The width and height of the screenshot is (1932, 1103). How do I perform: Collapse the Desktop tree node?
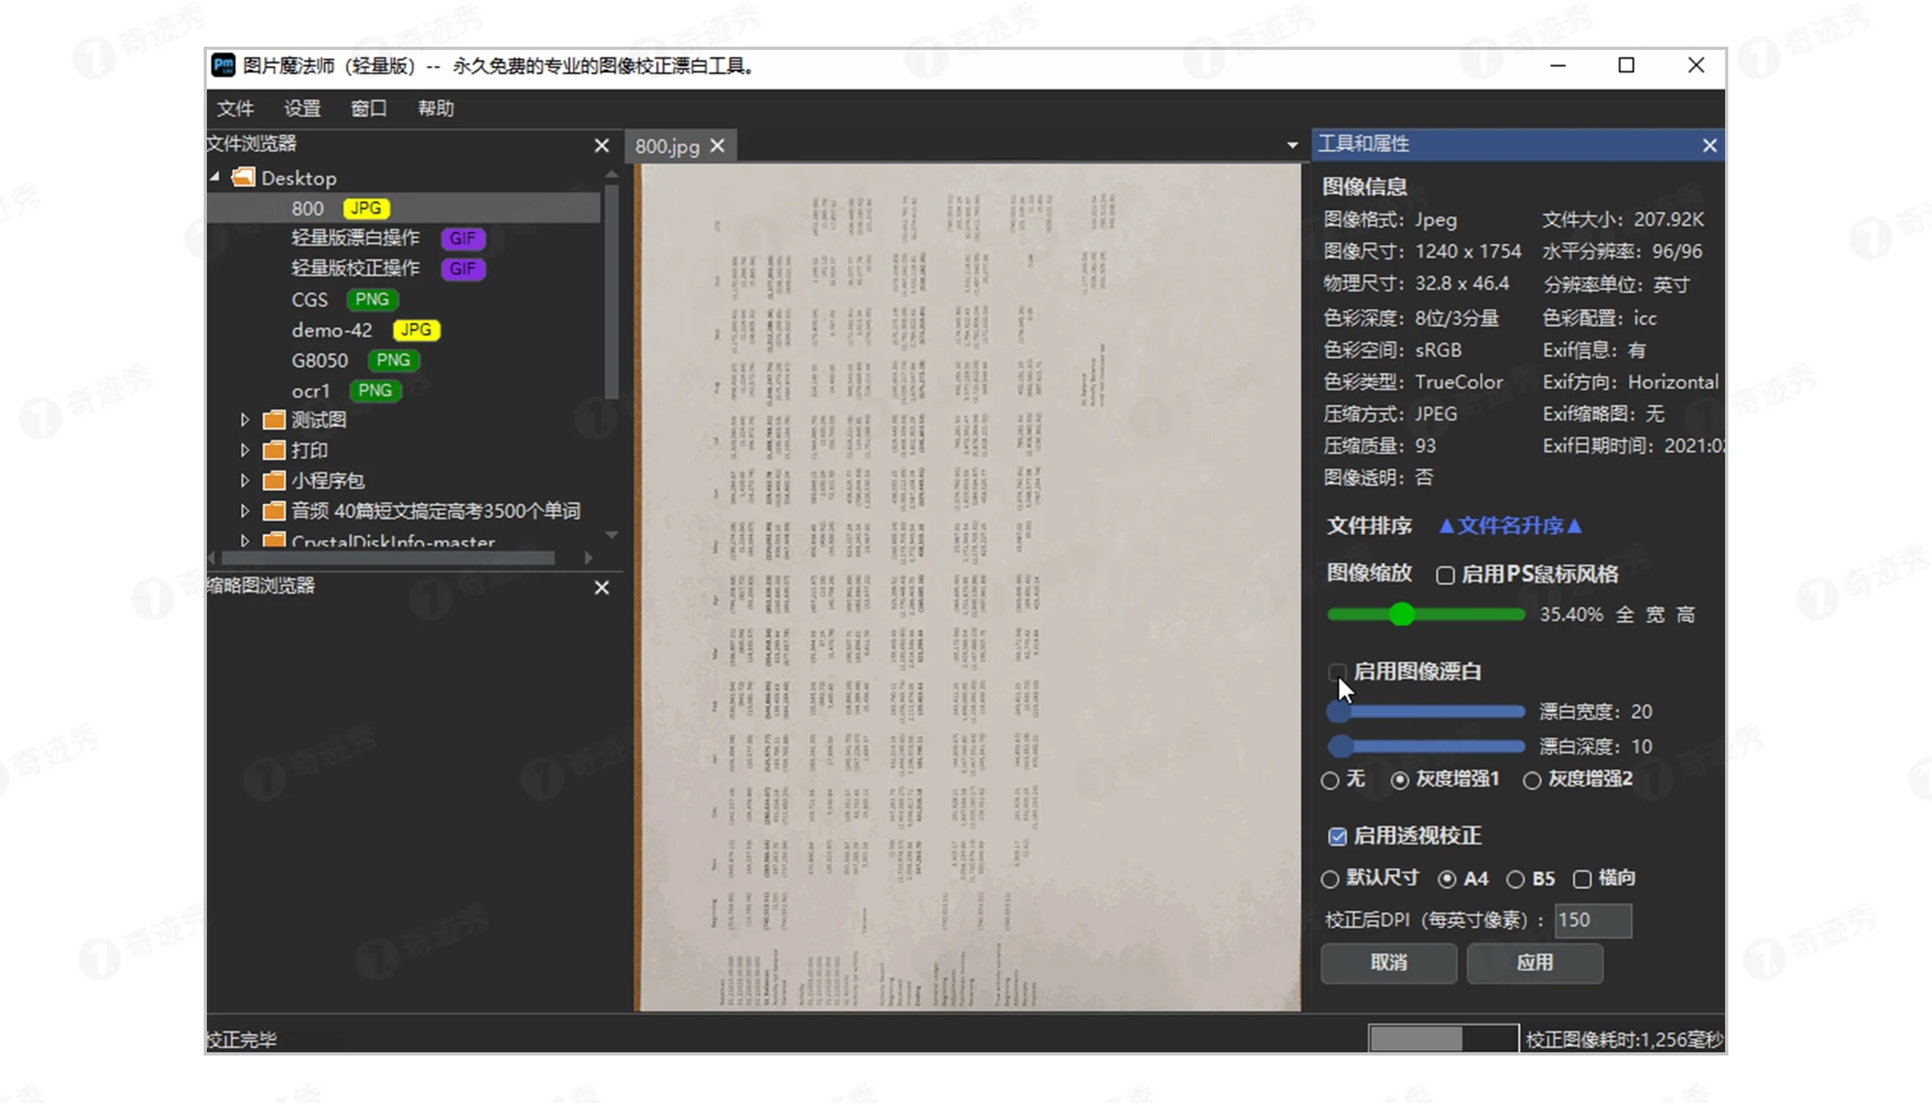(214, 177)
